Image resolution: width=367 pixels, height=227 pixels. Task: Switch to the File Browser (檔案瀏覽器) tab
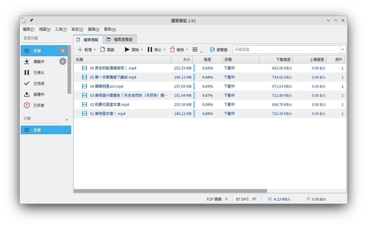point(120,39)
